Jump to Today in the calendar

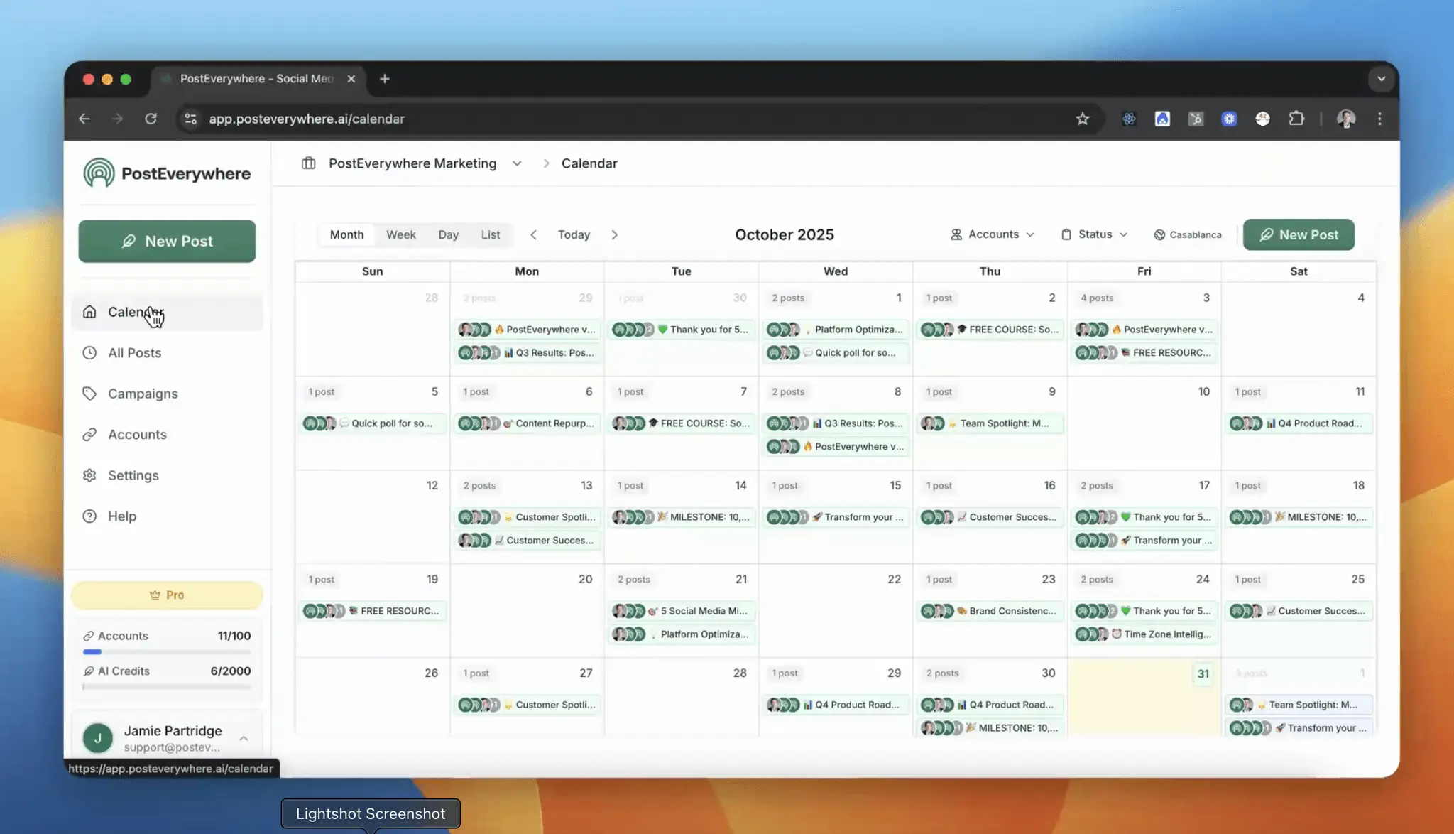coord(574,234)
